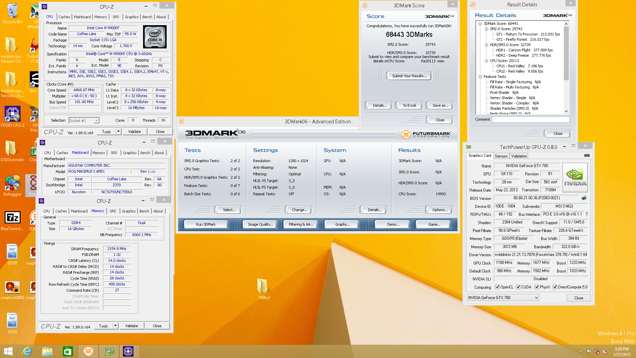Switch to Caches tab in top CPU-Z window
Screen dimensions: 636x358
click(x=64, y=17)
